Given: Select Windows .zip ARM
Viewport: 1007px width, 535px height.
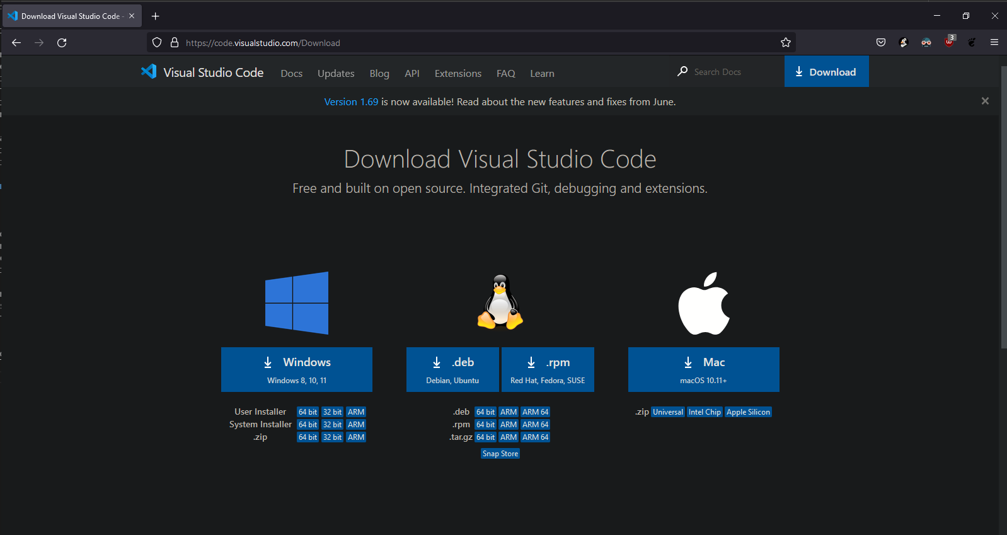Looking at the screenshot, I should pyautogui.click(x=356, y=437).
